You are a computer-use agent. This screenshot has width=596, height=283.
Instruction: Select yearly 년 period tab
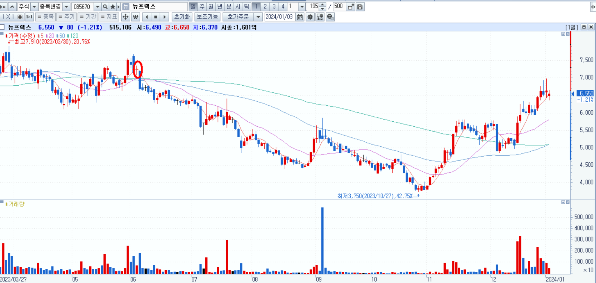coord(220,6)
